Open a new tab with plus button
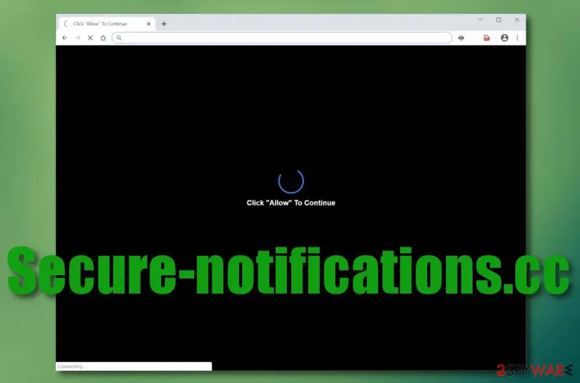The height and width of the screenshot is (383, 580). (164, 24)
